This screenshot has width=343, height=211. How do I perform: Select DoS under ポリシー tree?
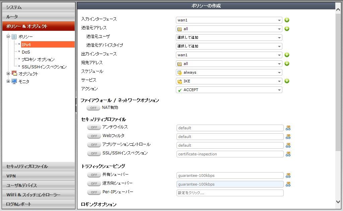point(26,52)
